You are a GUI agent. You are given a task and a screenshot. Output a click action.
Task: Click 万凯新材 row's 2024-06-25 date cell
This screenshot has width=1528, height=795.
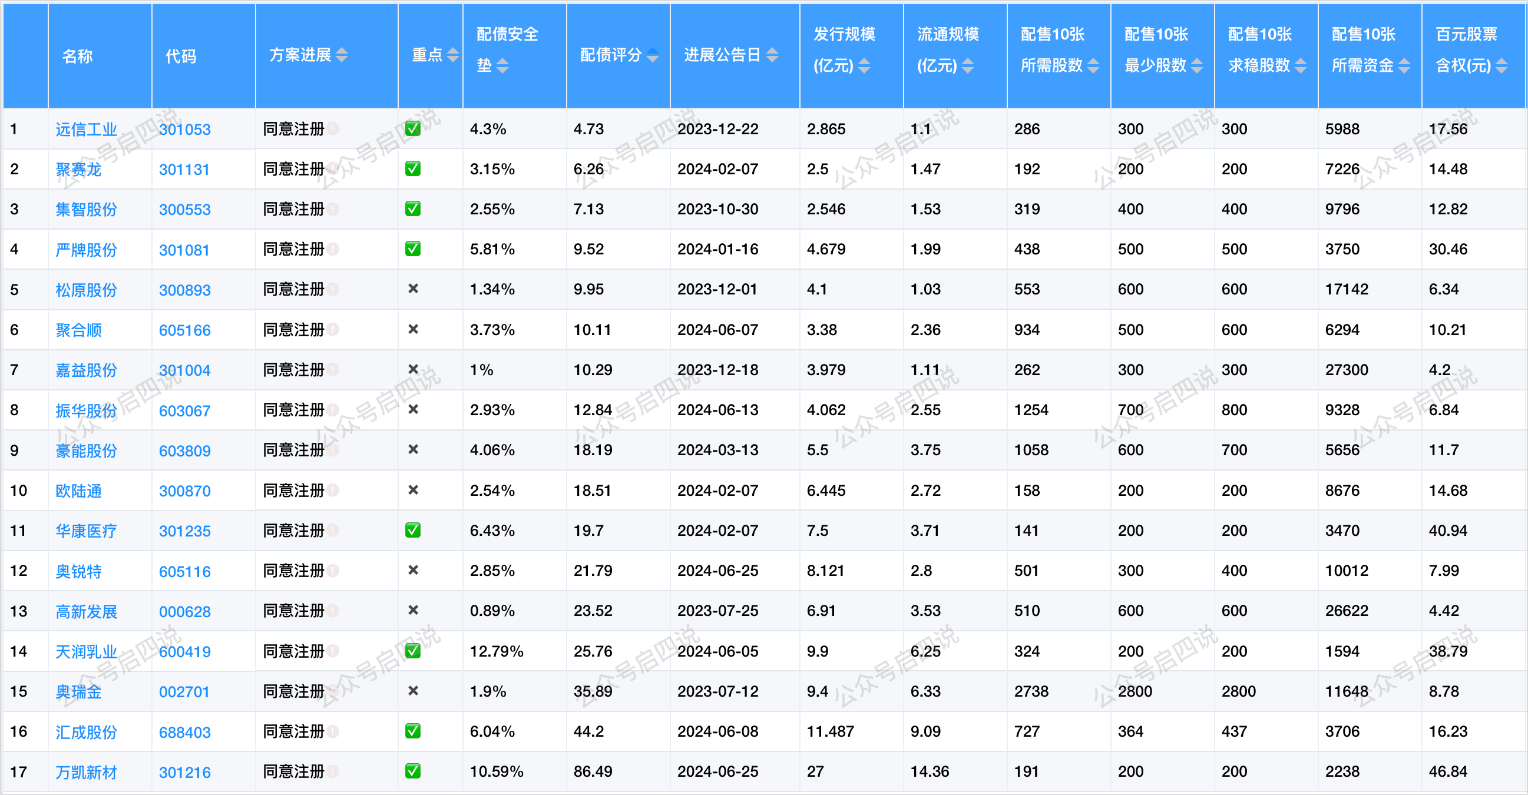717,771
